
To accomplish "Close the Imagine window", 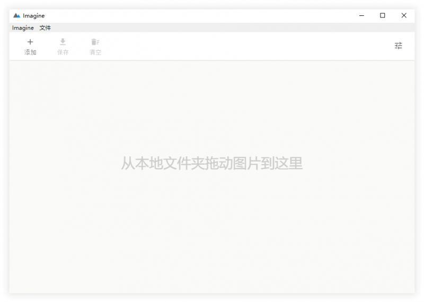I will click(404, 15).
